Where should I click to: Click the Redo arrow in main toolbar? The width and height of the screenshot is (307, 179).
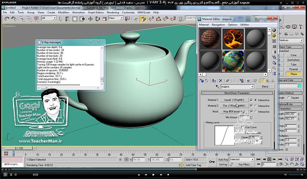pos(14,19)
